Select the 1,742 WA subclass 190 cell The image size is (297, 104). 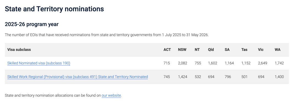[279, 63]
